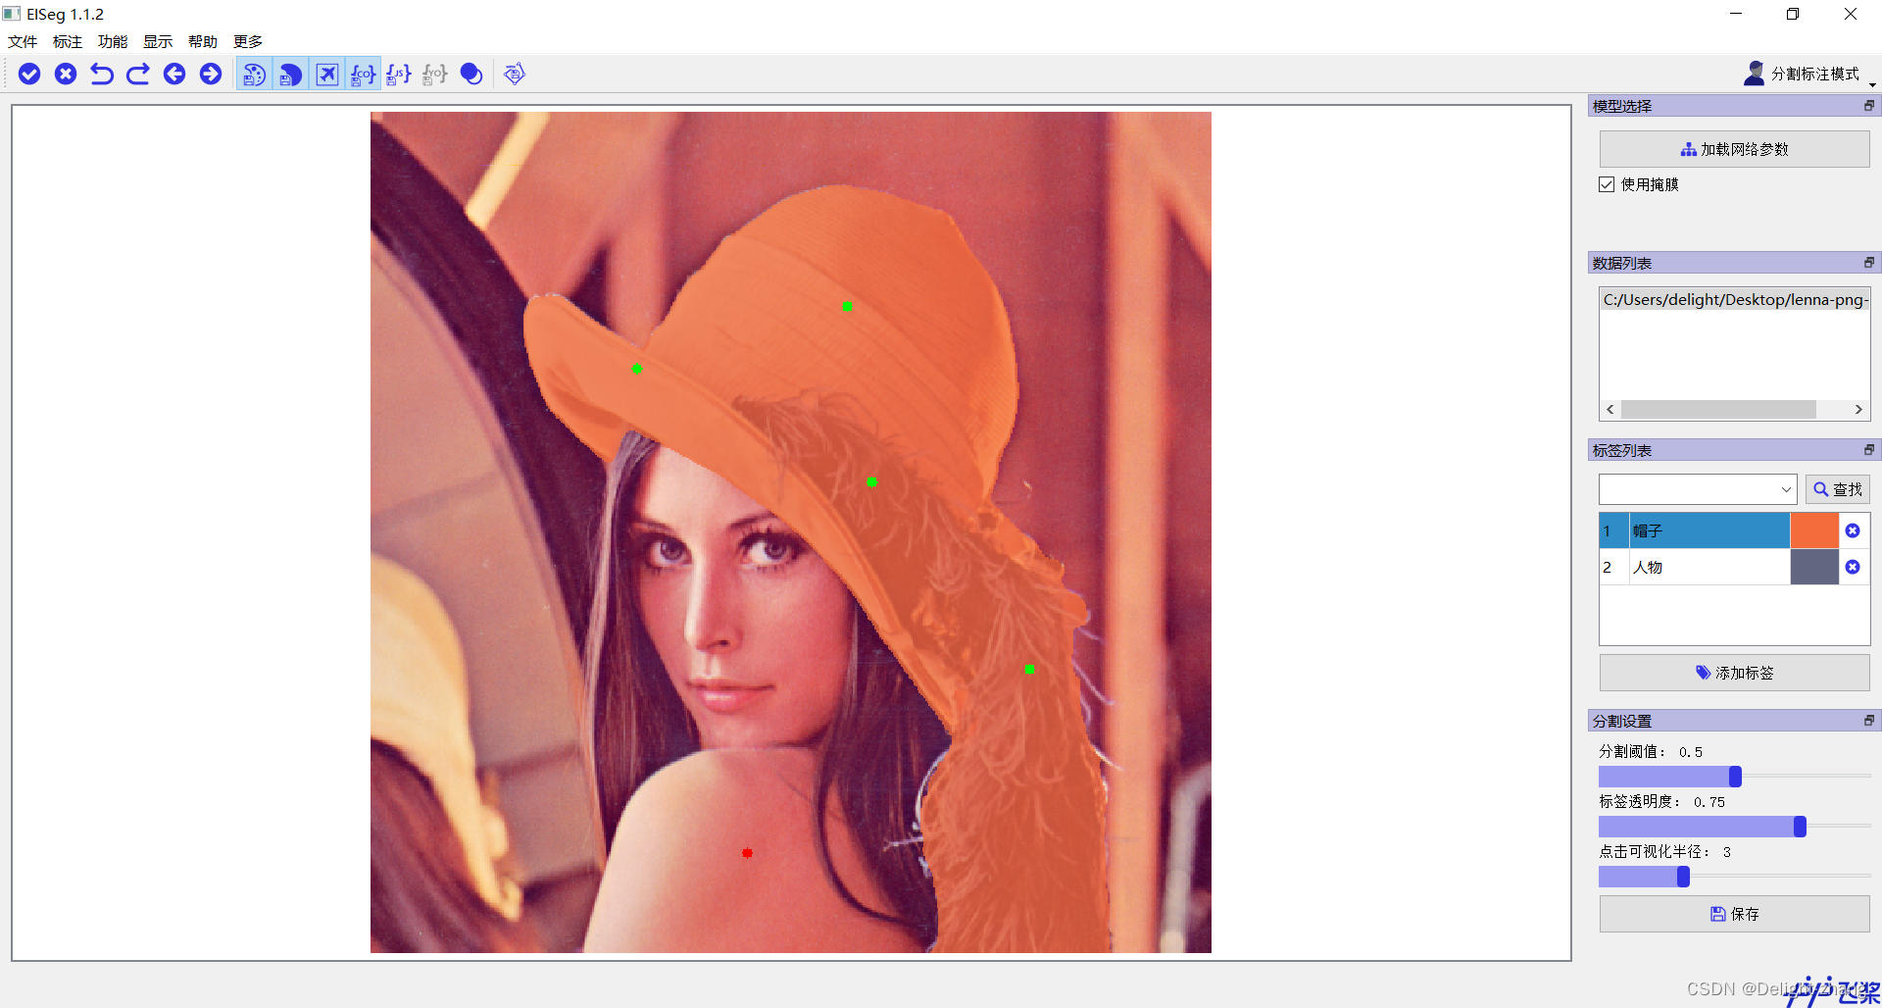
Task: Toggle the 使用掩膜 checkbox
Action: pos(1607,184)
